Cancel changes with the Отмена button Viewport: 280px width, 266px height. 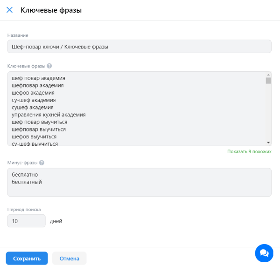coord(69,259)
